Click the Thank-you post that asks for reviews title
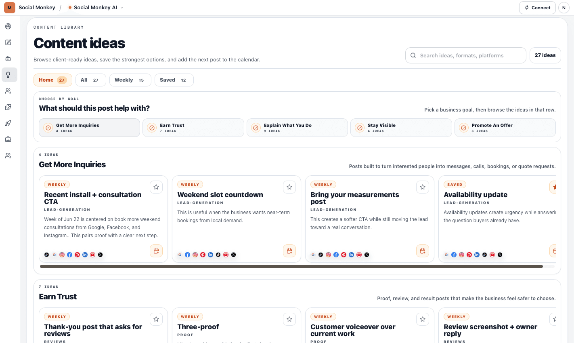Screen dimensions: 574x343 point(93,330)
